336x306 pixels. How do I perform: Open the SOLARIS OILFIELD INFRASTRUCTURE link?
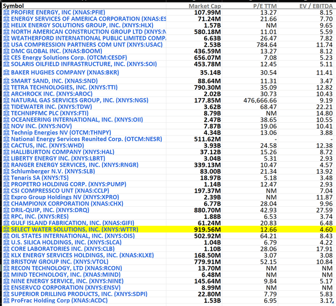84,64
